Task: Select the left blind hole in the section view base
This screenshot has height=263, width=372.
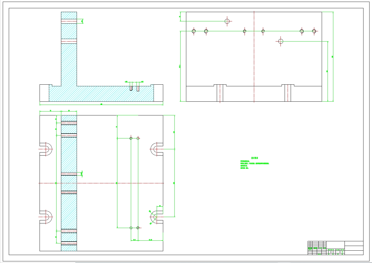Action: pos(131,88)
